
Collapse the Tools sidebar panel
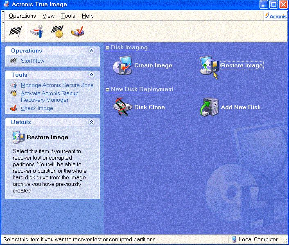[91, 75]
